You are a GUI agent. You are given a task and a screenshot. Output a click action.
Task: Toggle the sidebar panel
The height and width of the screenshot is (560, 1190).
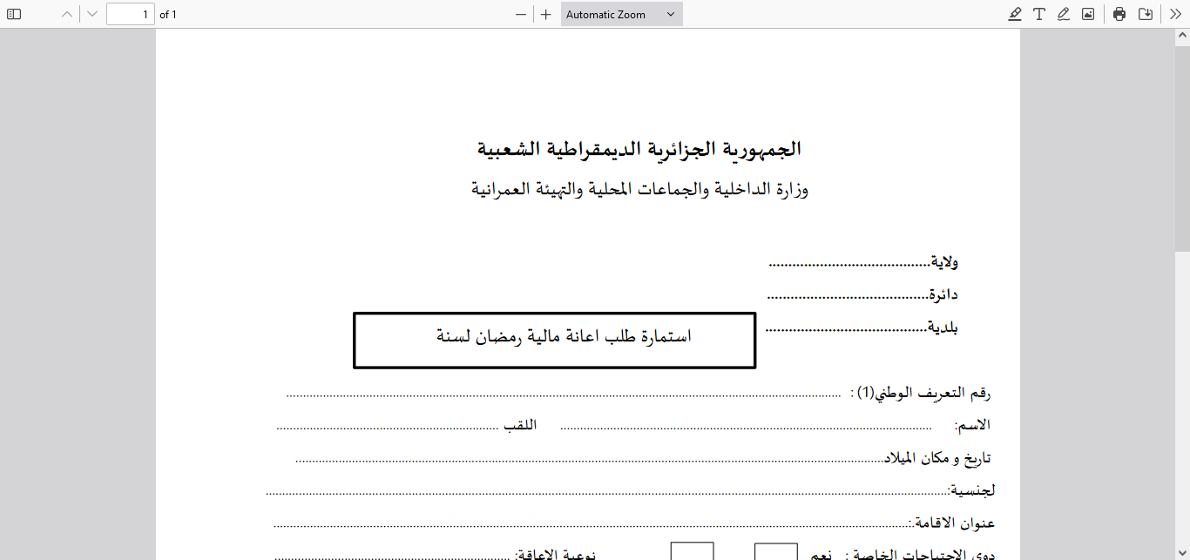tap(13, 14)
